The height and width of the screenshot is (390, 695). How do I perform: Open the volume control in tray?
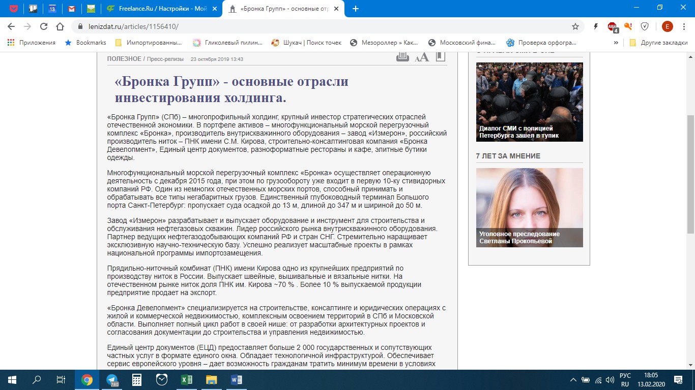(x=610, y=380)
